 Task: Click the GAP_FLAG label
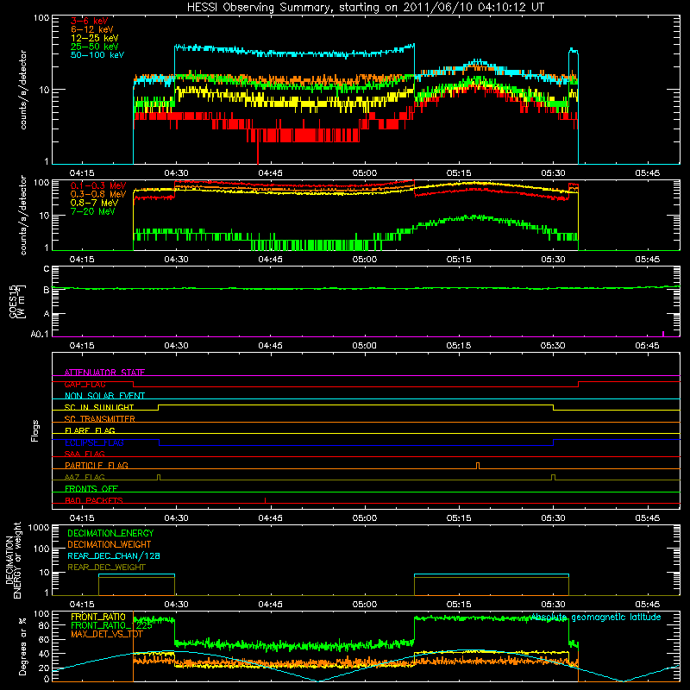point(85,384)
